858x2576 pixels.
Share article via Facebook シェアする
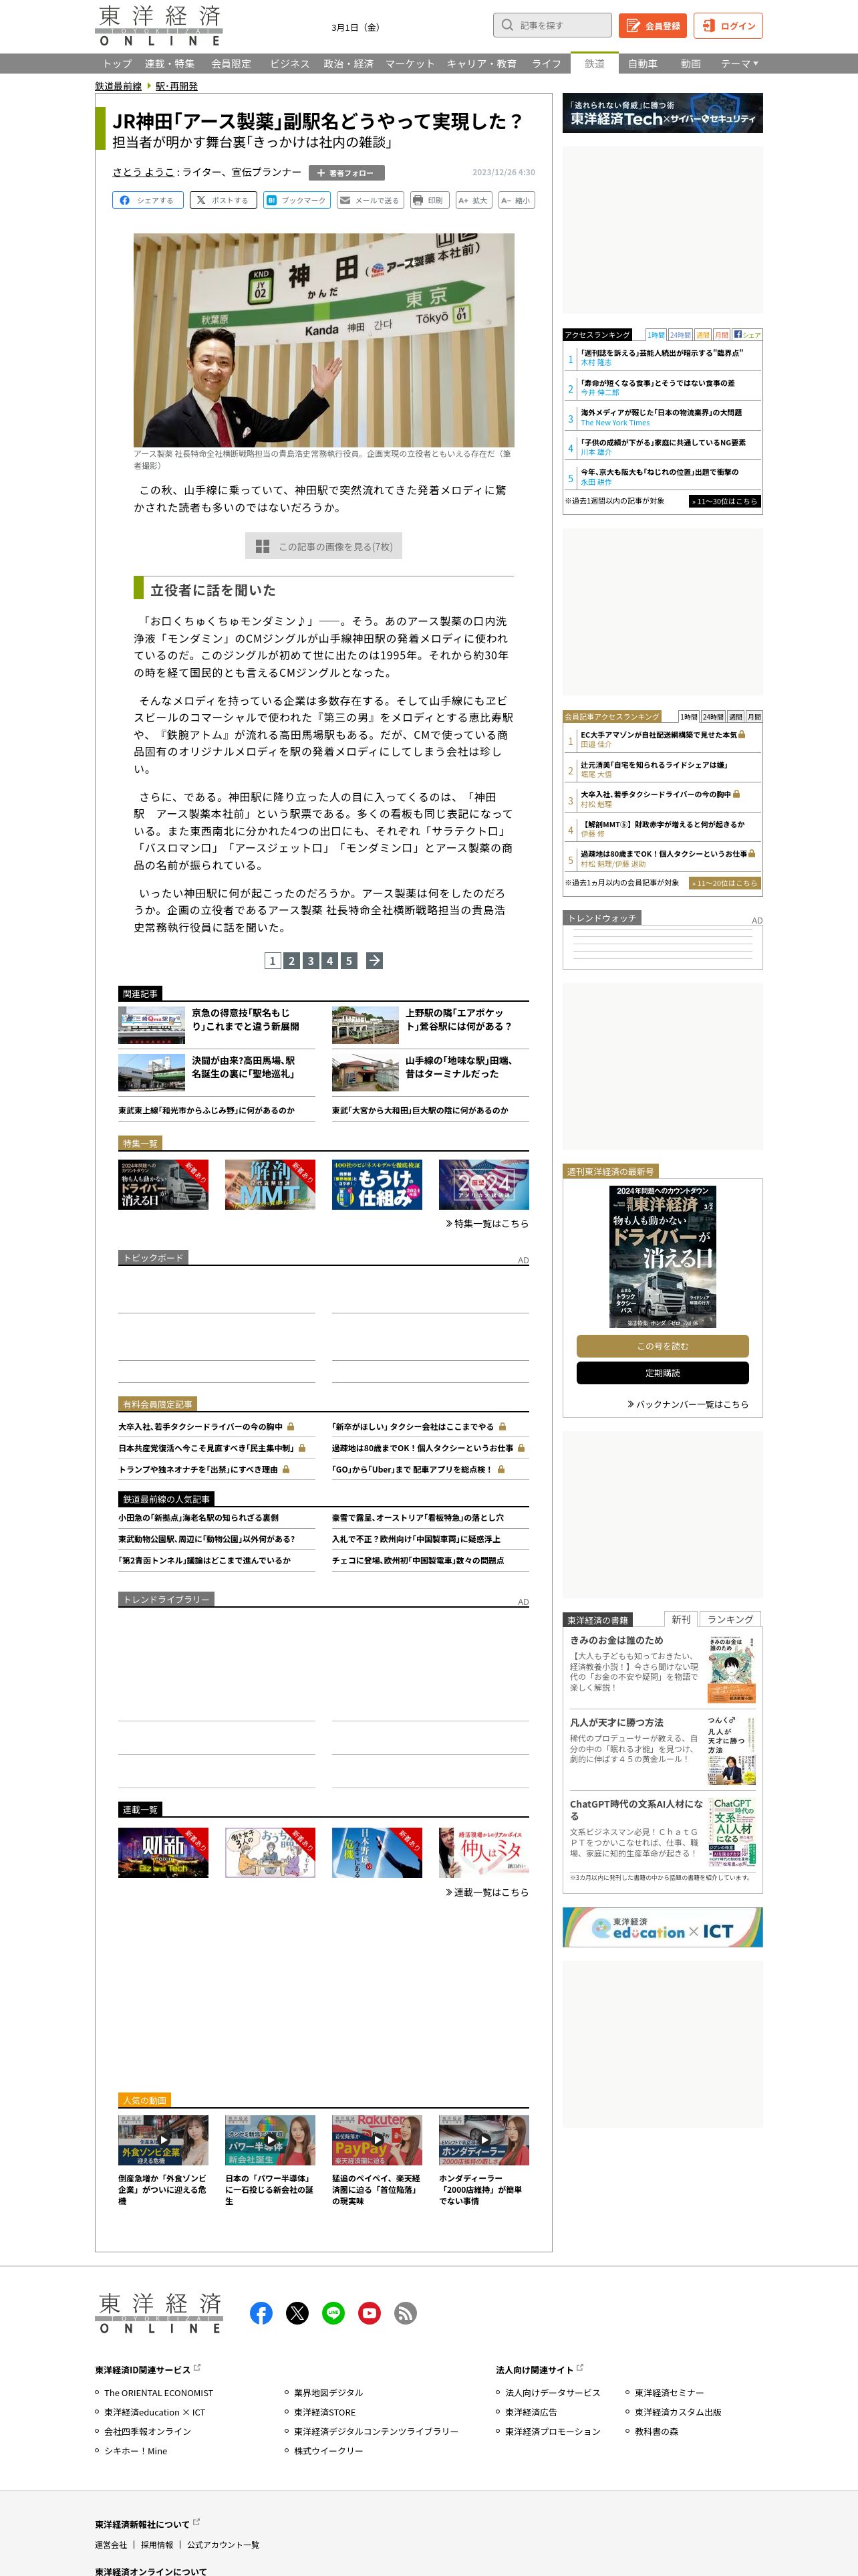click(147, 200)
